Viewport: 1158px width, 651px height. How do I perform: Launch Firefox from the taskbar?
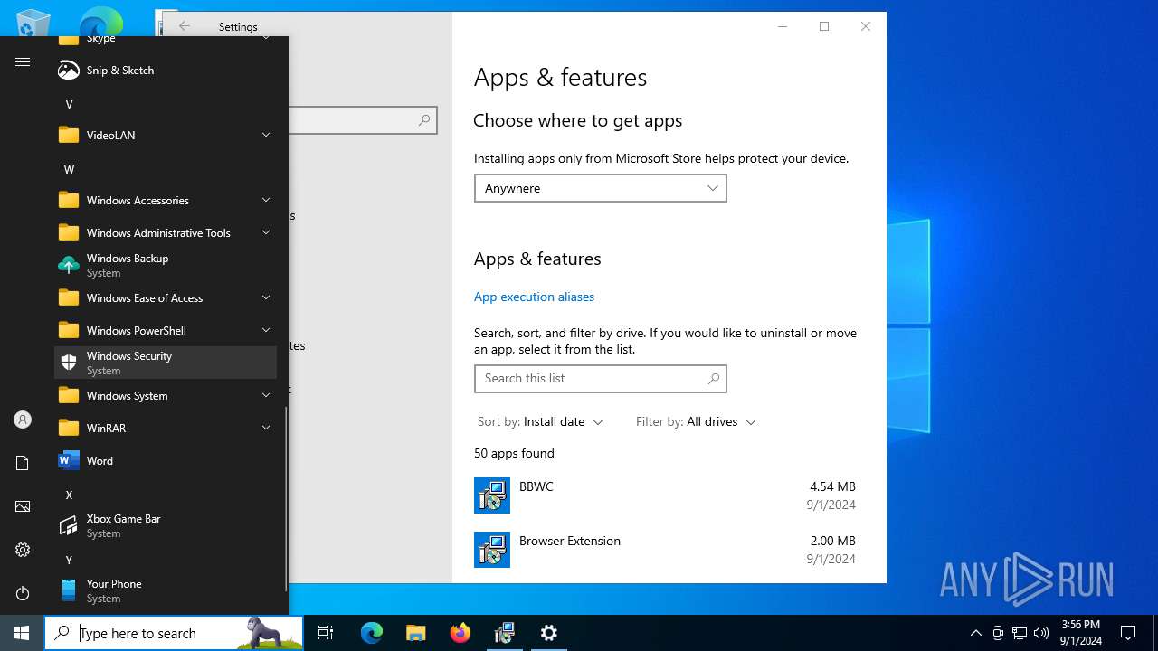[460, 633]
